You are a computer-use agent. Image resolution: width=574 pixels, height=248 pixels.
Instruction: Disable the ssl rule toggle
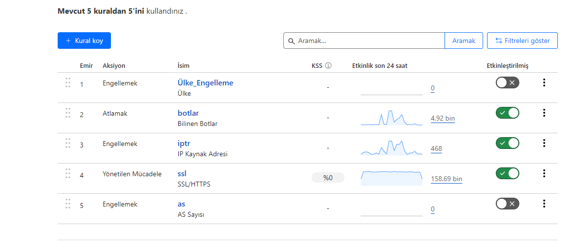[x=508, y=173]
